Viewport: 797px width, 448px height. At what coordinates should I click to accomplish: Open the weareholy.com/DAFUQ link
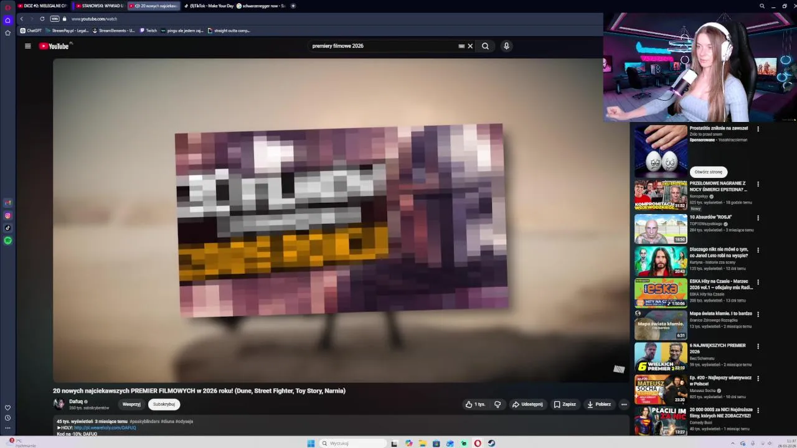pyautogui.click(x=105, y=427)
